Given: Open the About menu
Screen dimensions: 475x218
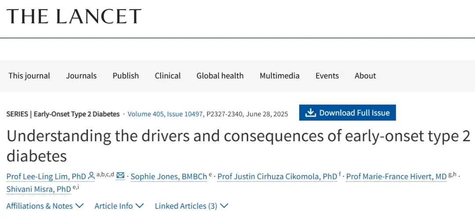Looking at the screenshot, I should pyautogui.click(x=365, y=75).
